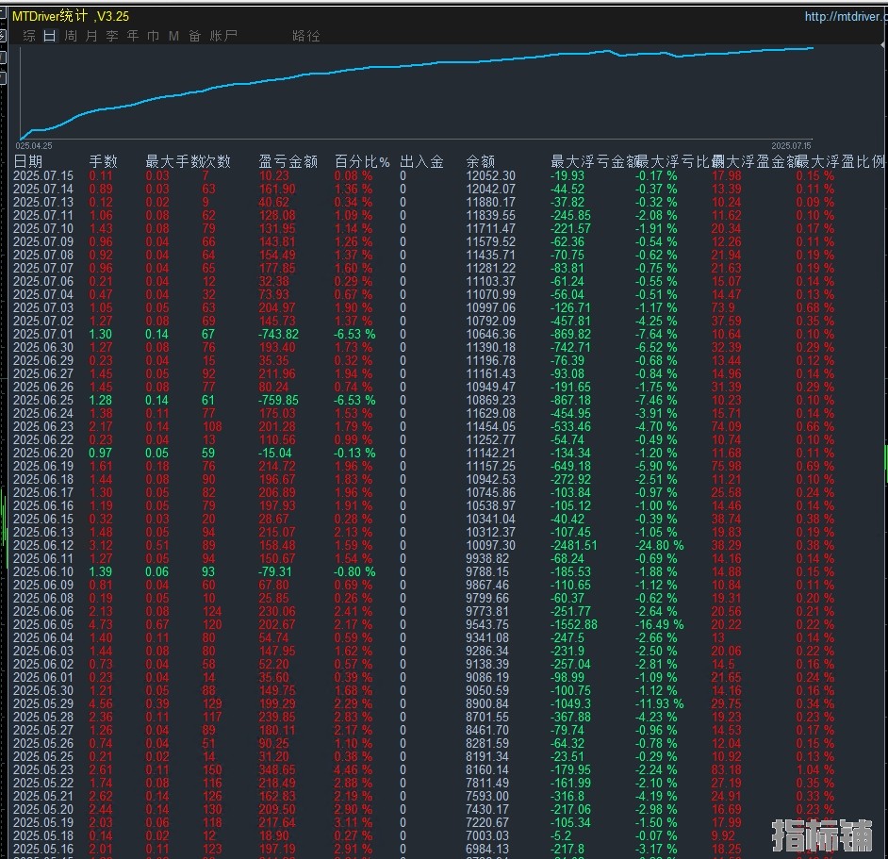Click the 路径 path button
This screenshot has height=859, width=888.
(306, 36)
